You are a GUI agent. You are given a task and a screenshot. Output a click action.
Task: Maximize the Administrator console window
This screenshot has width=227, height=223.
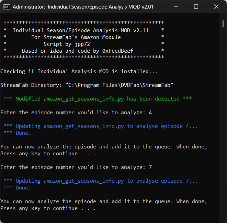(196, 6)
